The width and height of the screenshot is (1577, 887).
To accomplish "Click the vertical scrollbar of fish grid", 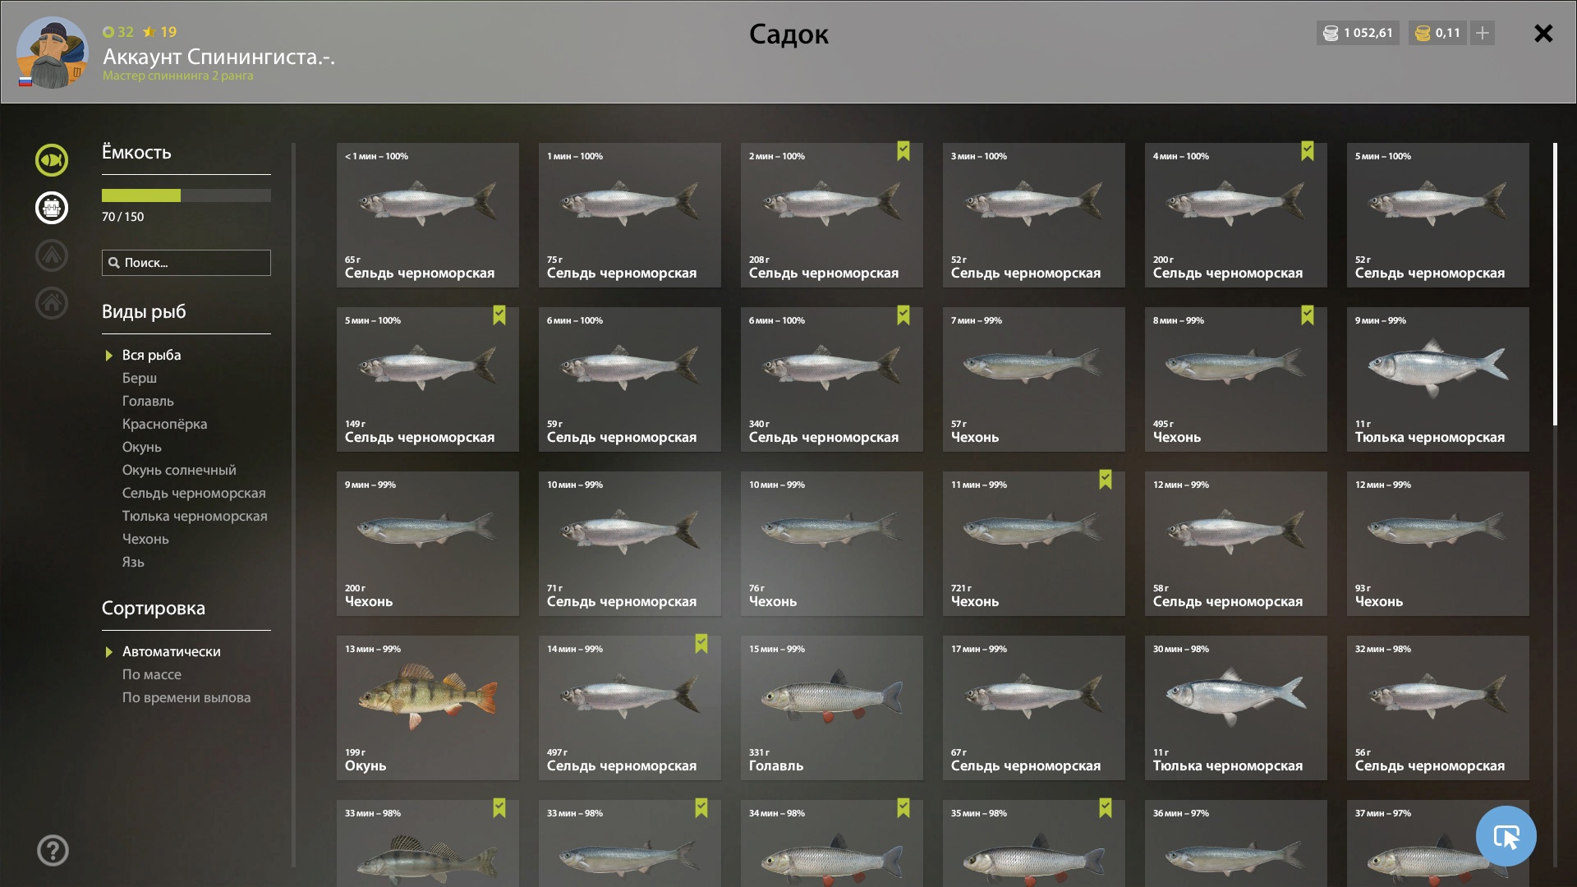I will tap(1555, 284).
